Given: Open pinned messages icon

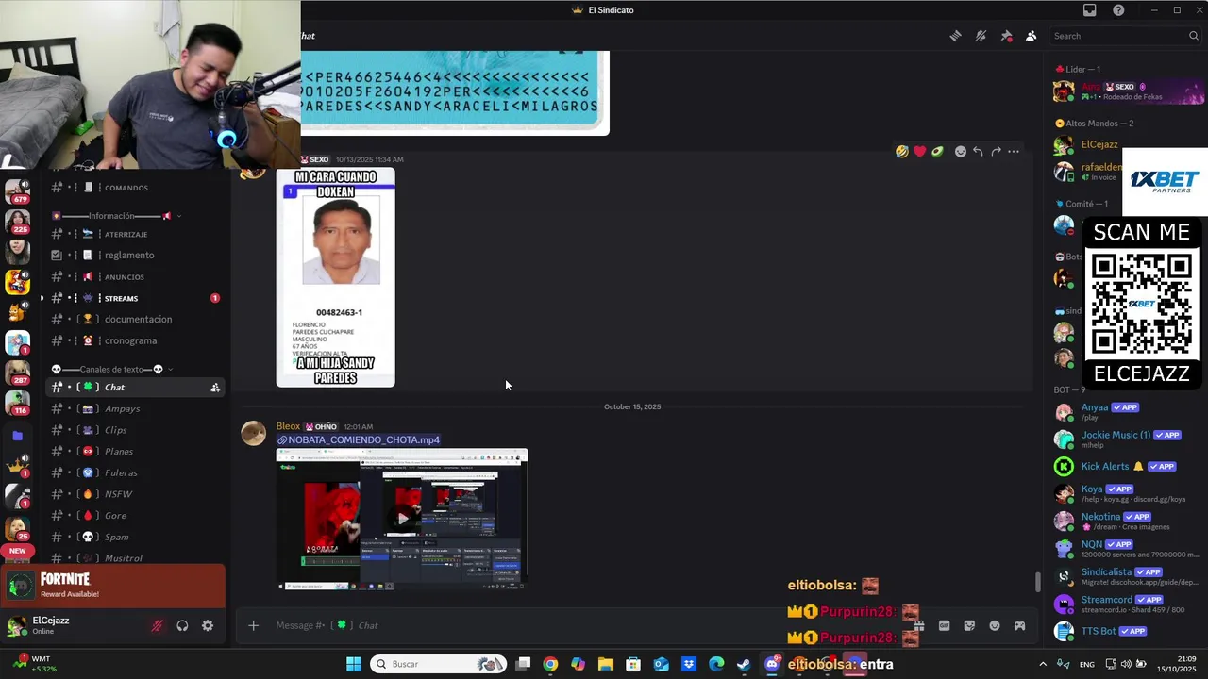Looking at the screenshot, I should [x=1006, y=36].
